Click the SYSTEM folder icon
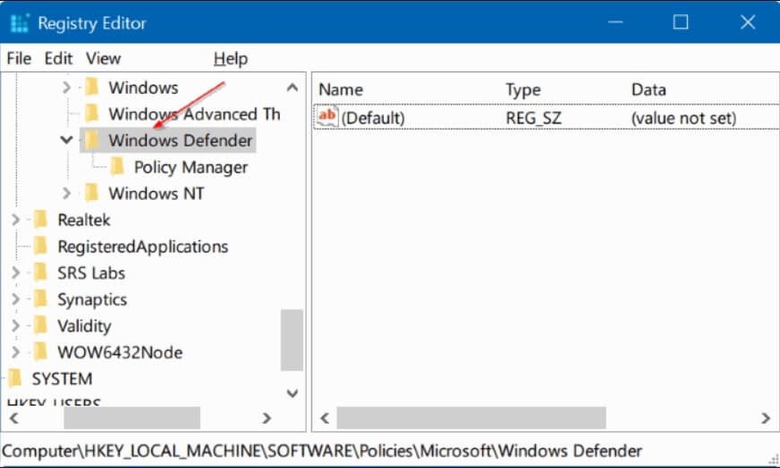This screenshot has width=780, height=468. pos(15,378)
